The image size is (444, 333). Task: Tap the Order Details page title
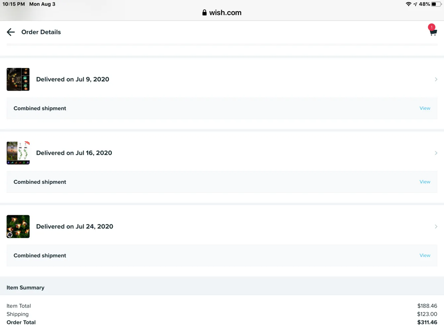coord(41,32)
